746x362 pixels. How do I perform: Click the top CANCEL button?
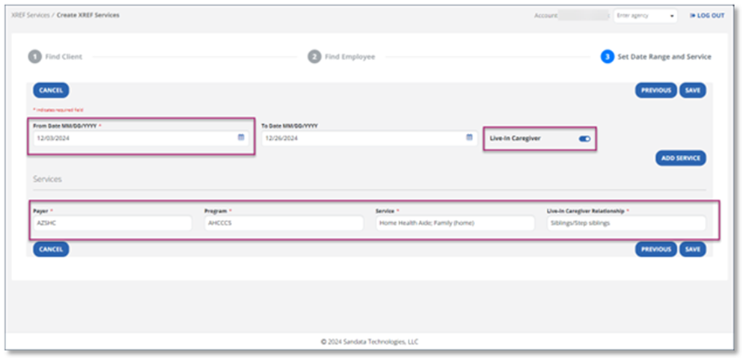[51, 90]
